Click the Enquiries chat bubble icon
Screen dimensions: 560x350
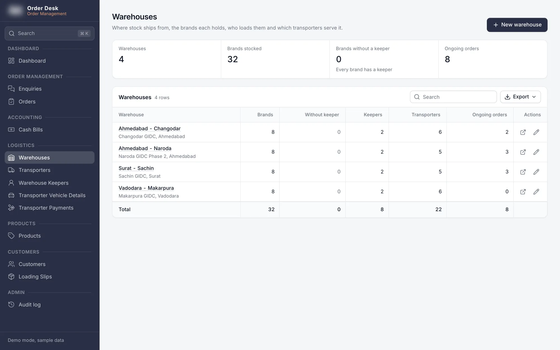pos(11,89)
